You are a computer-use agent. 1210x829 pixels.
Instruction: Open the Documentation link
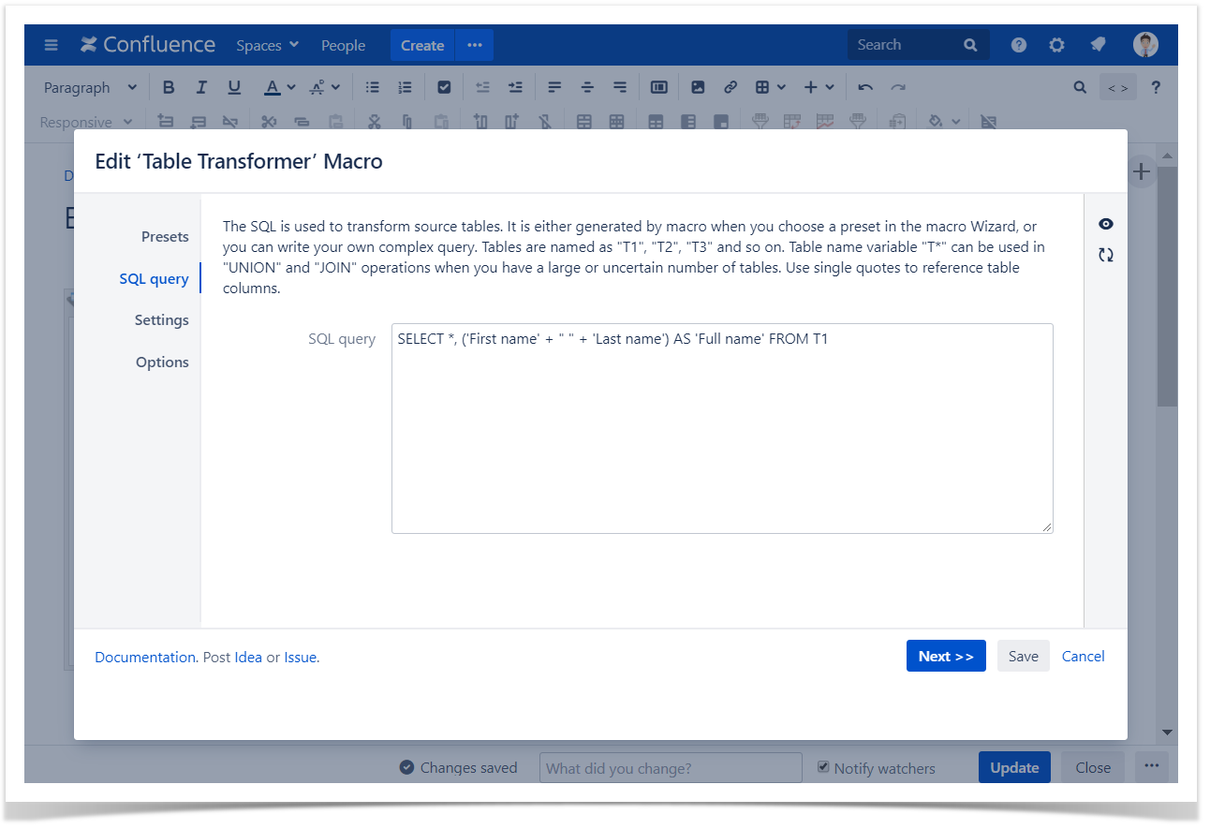pyautogui.click(x=145, y=658)
